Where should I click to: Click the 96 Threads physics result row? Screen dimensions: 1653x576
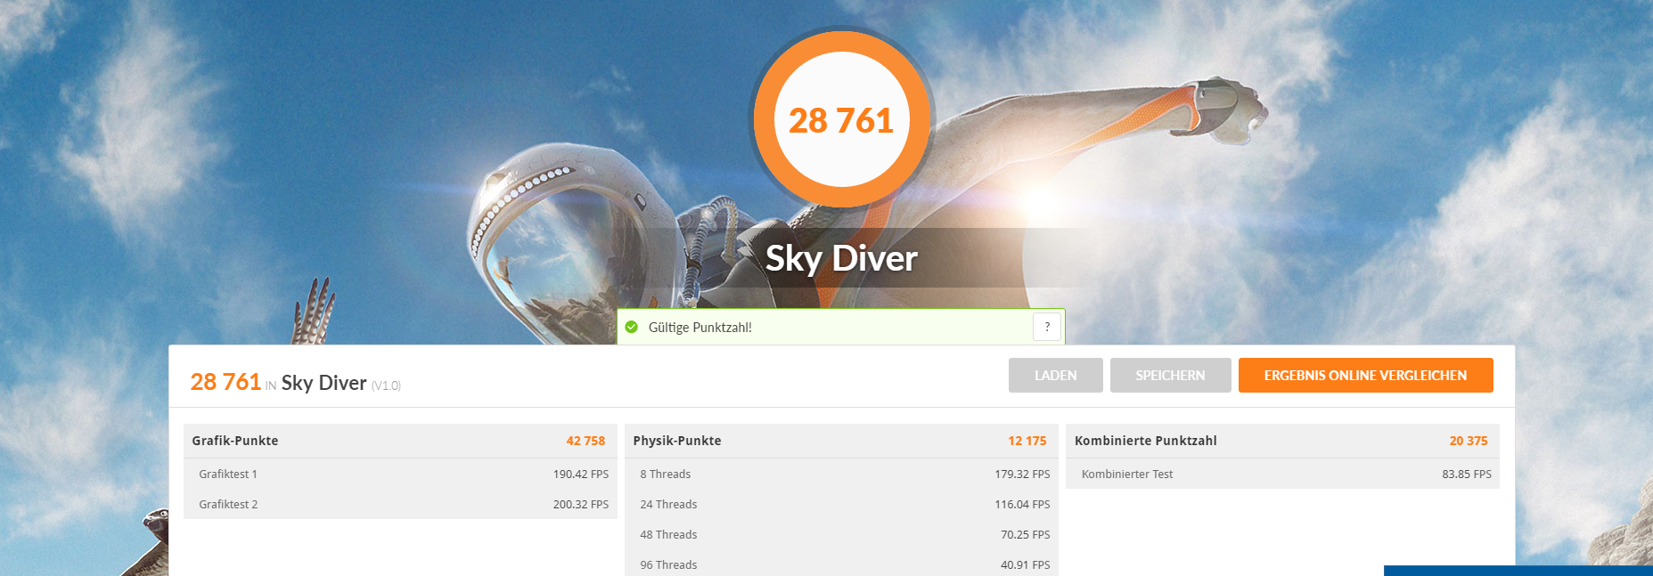841,564
